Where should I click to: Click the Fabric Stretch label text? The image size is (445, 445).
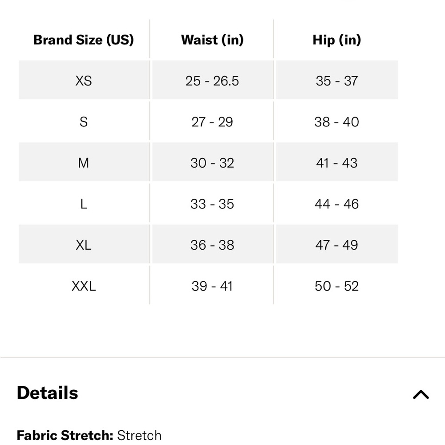pyautogui.click(x=65, y=435)
